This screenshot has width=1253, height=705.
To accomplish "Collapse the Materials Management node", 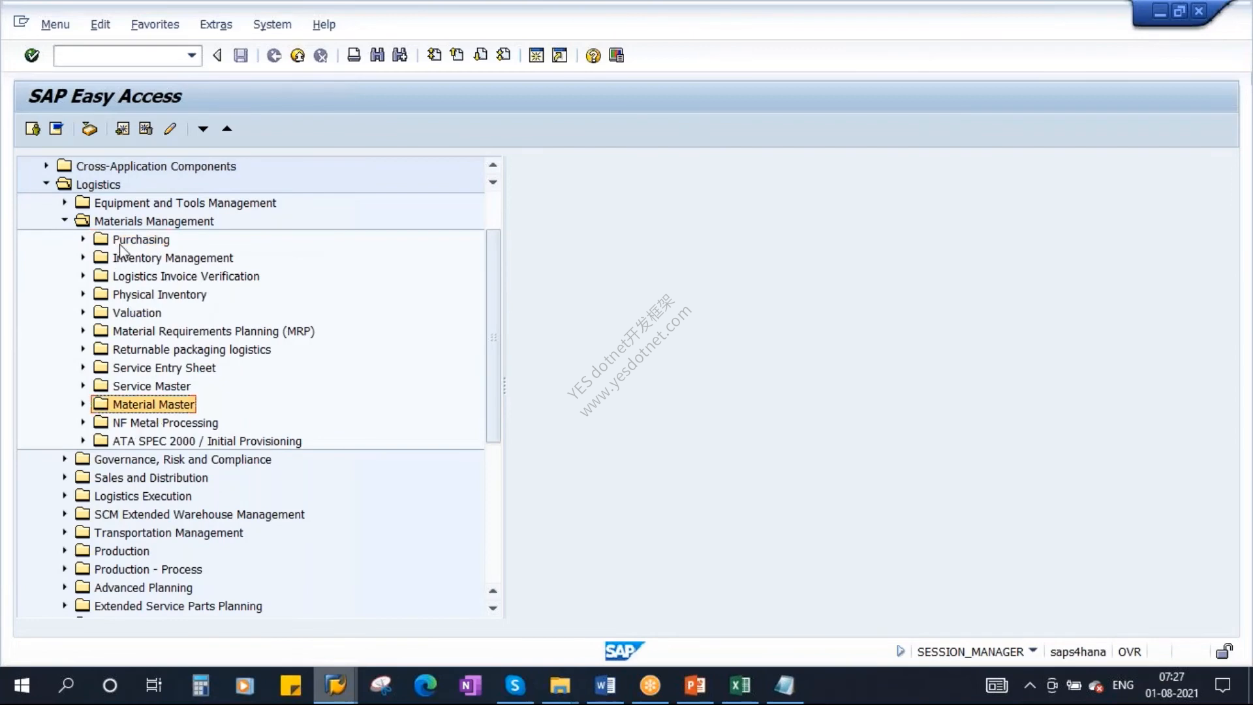I will click(65, 221).
